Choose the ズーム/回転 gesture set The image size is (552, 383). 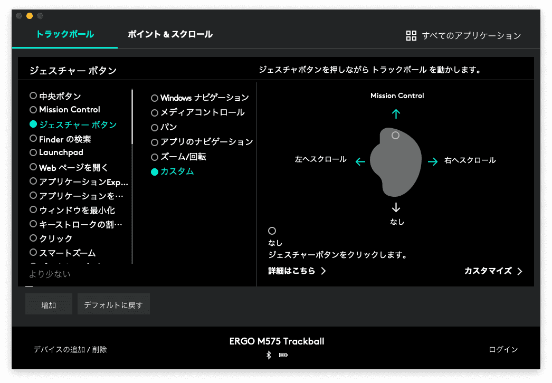pos(155,157)
